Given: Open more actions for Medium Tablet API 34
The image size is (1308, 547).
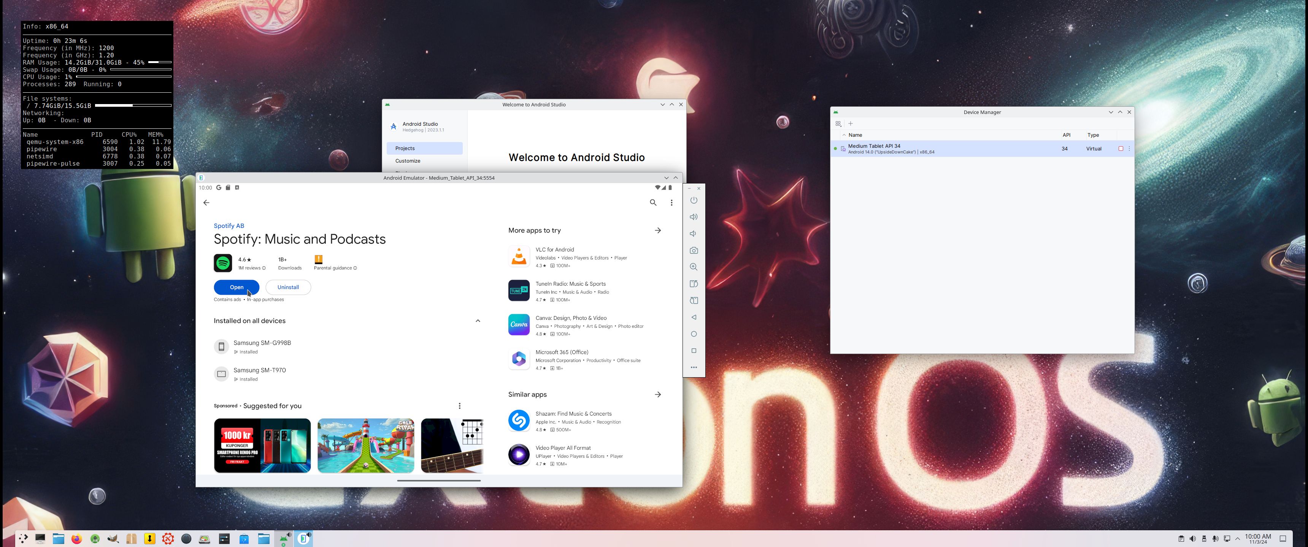Looking at the screenshot, I should pyautogui.click(x=1129, y=149).
